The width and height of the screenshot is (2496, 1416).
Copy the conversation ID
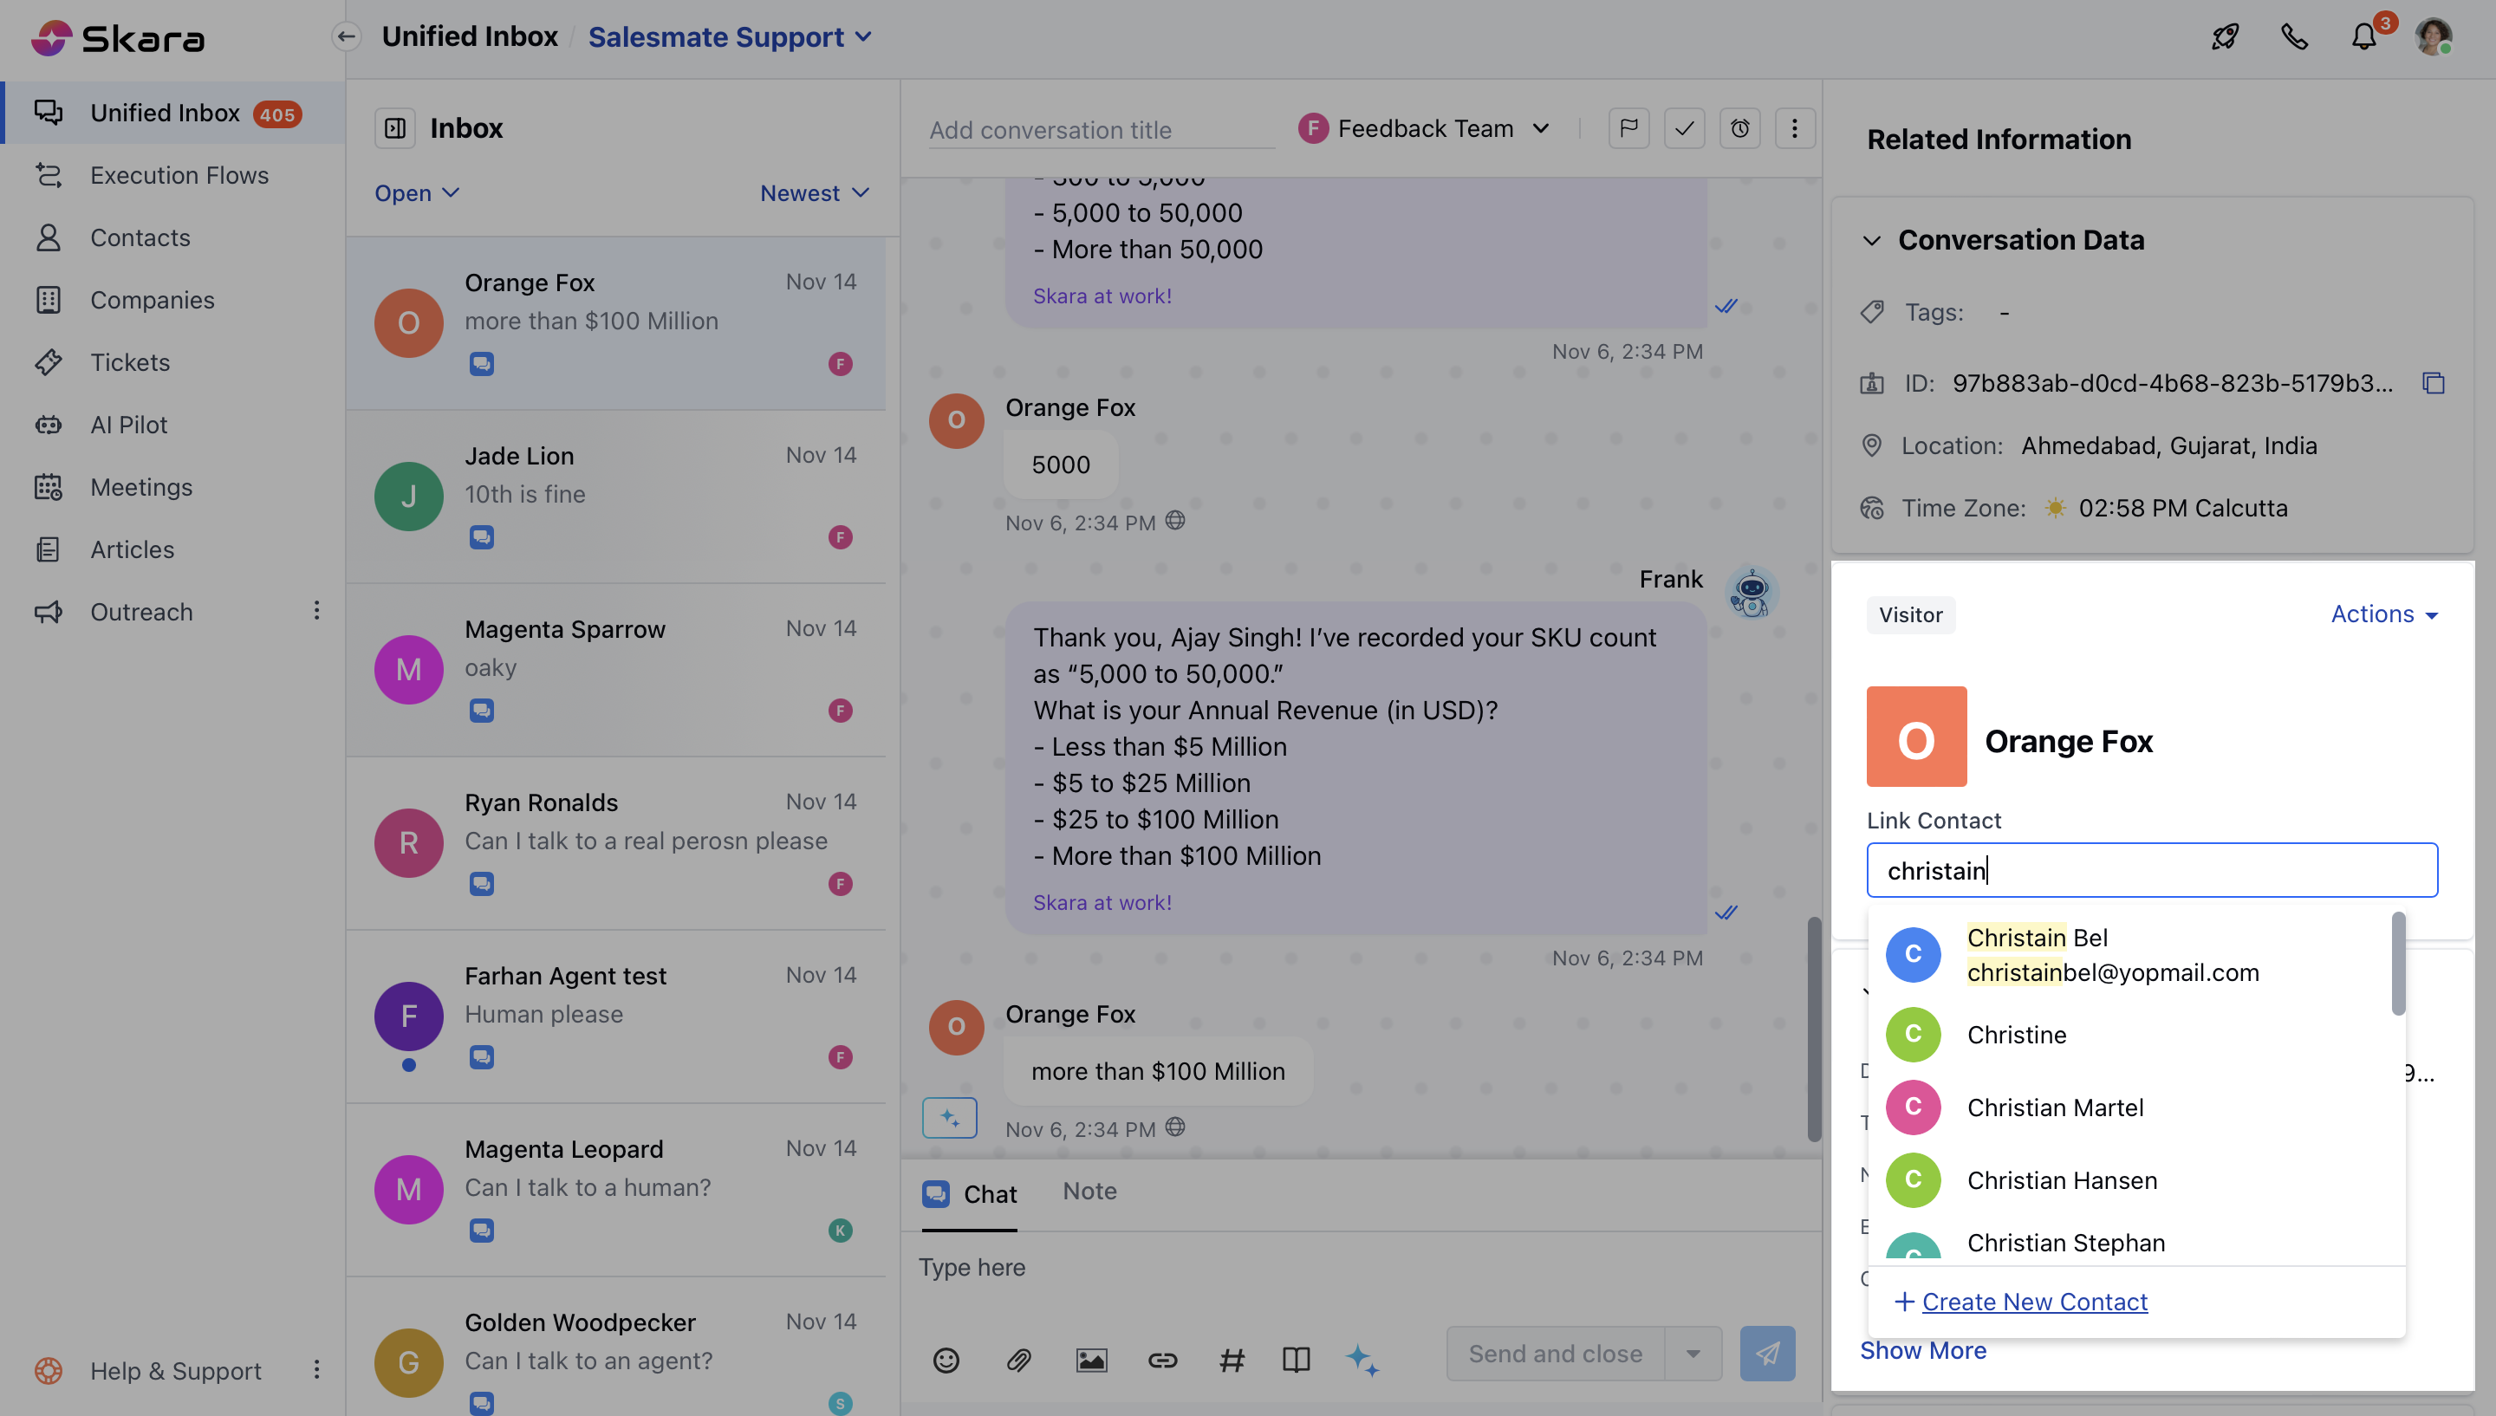point(2433,383)
